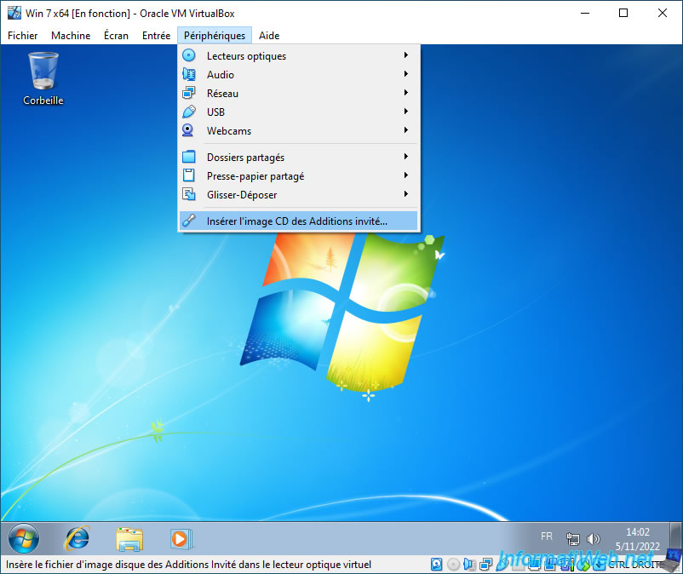This screenshot has width=683, height=574.
Task: Open the Machine menu
Action: (71, 36)
